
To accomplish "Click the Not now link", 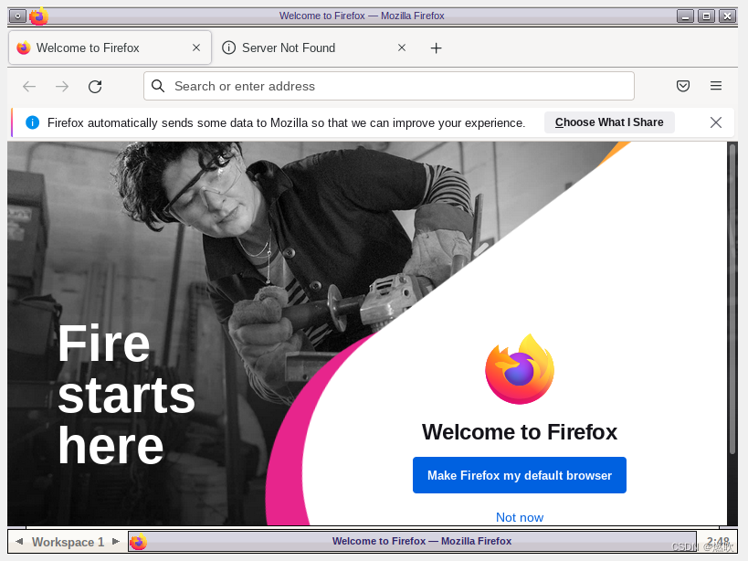I will click(x=520, y=517).
